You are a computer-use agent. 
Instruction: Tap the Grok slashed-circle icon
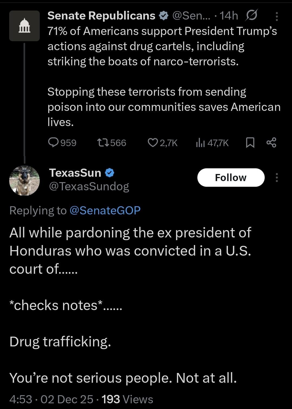point(251,15)
